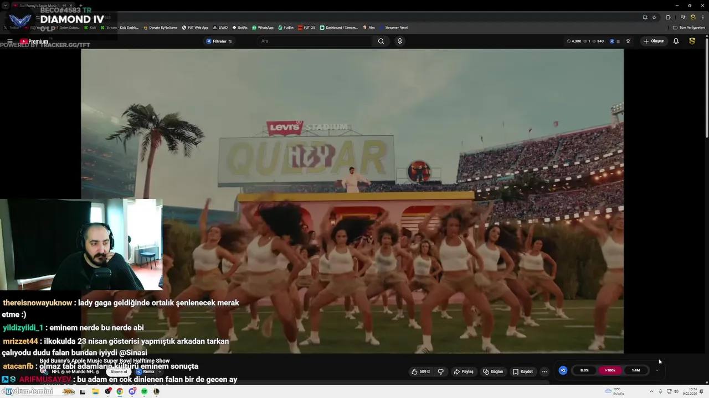The width and height of the screenshot is (709, 398).
Task: Open blue extension icon in YouTube header stats
Action: 612,41
